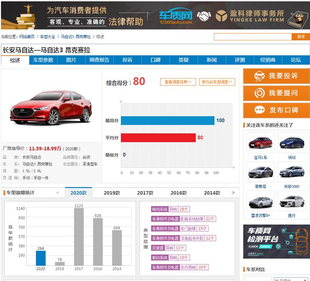The width and height of the screenshot is (310, 281).
Task: Open the 答疑 tab
Action: (184, 60)
